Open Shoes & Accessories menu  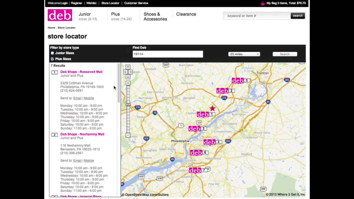(x=155, y=17)
